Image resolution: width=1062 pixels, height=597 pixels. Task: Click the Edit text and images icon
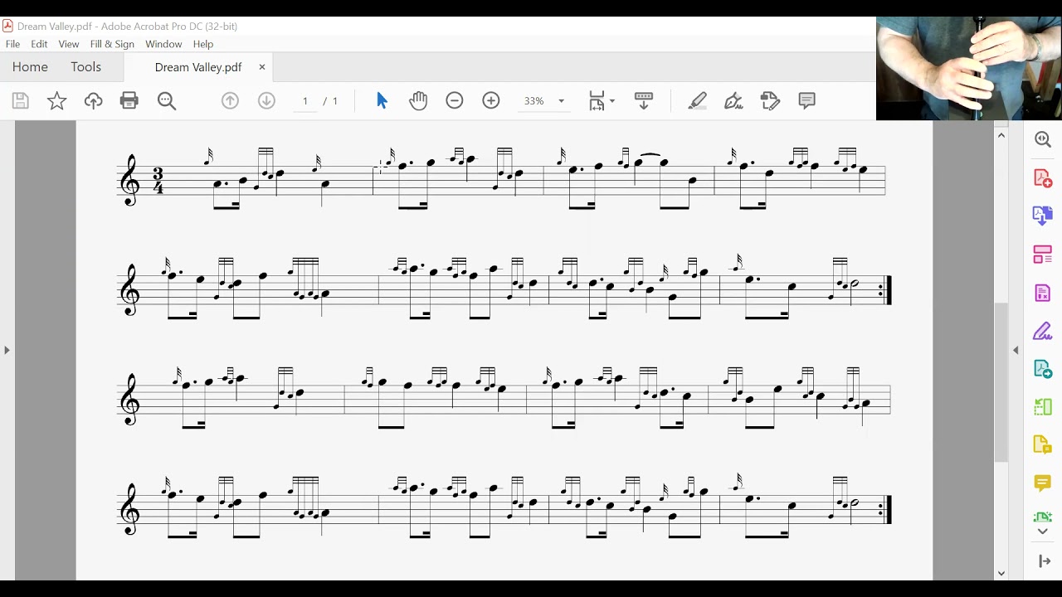point(770,101)
